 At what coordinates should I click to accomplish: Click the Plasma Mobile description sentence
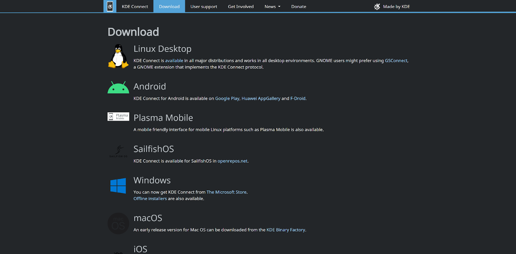[229, 130]
